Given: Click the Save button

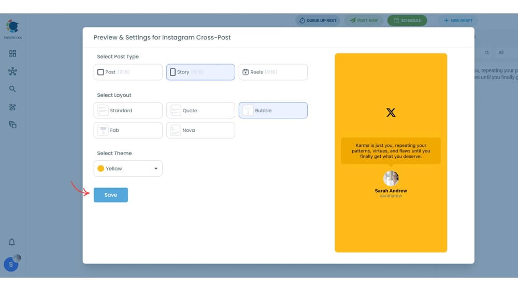Looking at the screenshot, I should tap(110, 195).
